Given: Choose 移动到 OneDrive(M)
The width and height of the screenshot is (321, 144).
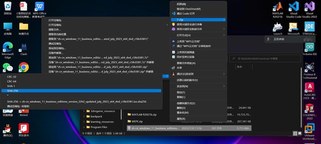Looking at the screenshot, I should click(x=198, y=9).
